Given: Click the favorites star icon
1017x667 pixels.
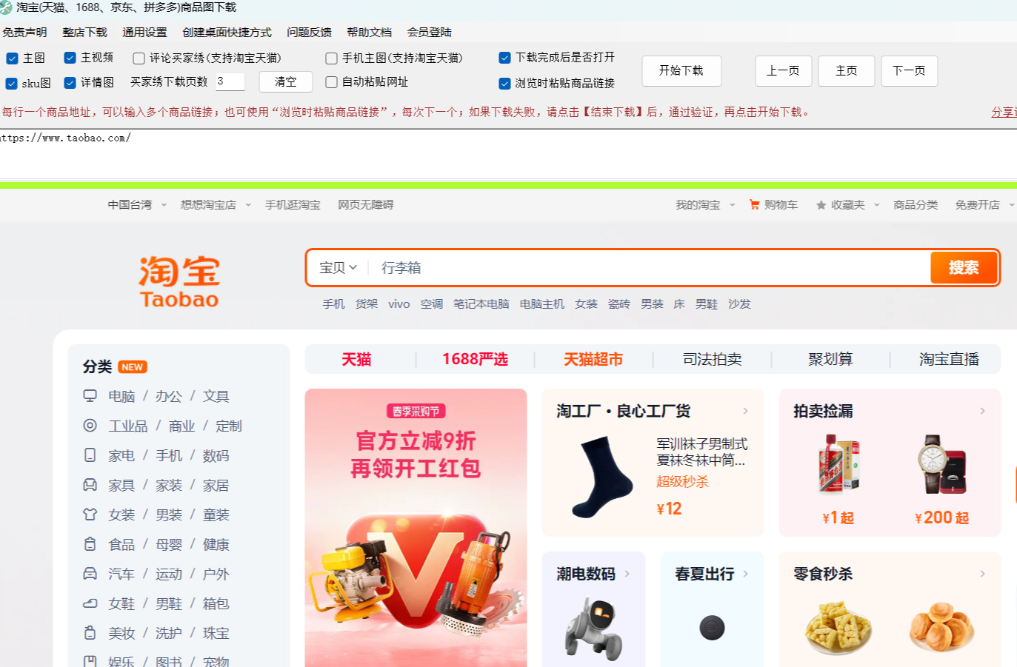Looking at the screenshot, I should (821, 205).
